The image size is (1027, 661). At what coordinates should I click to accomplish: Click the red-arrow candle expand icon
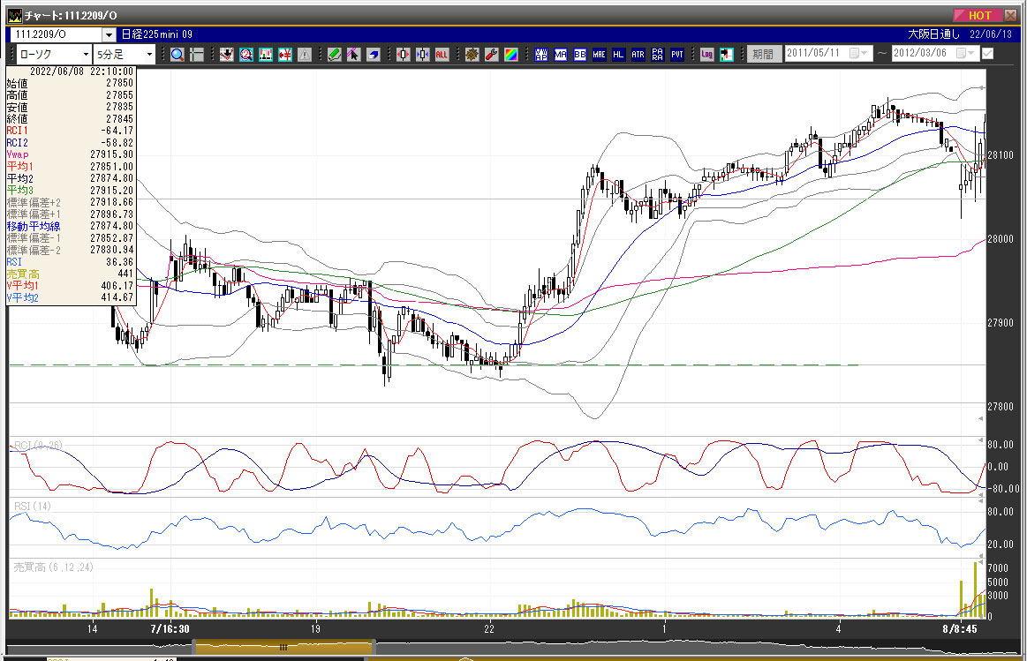point(403,55)
